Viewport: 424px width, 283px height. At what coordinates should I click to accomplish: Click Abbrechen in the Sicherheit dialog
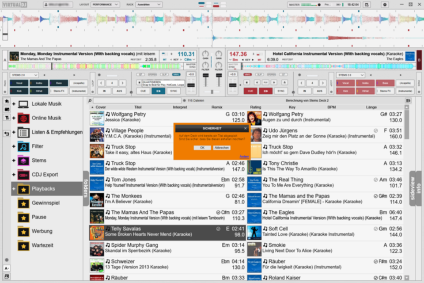[221, 148]
